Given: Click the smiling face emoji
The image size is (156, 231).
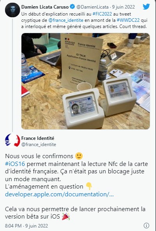Looking at the screenshot, I should (x=79, y=156).
